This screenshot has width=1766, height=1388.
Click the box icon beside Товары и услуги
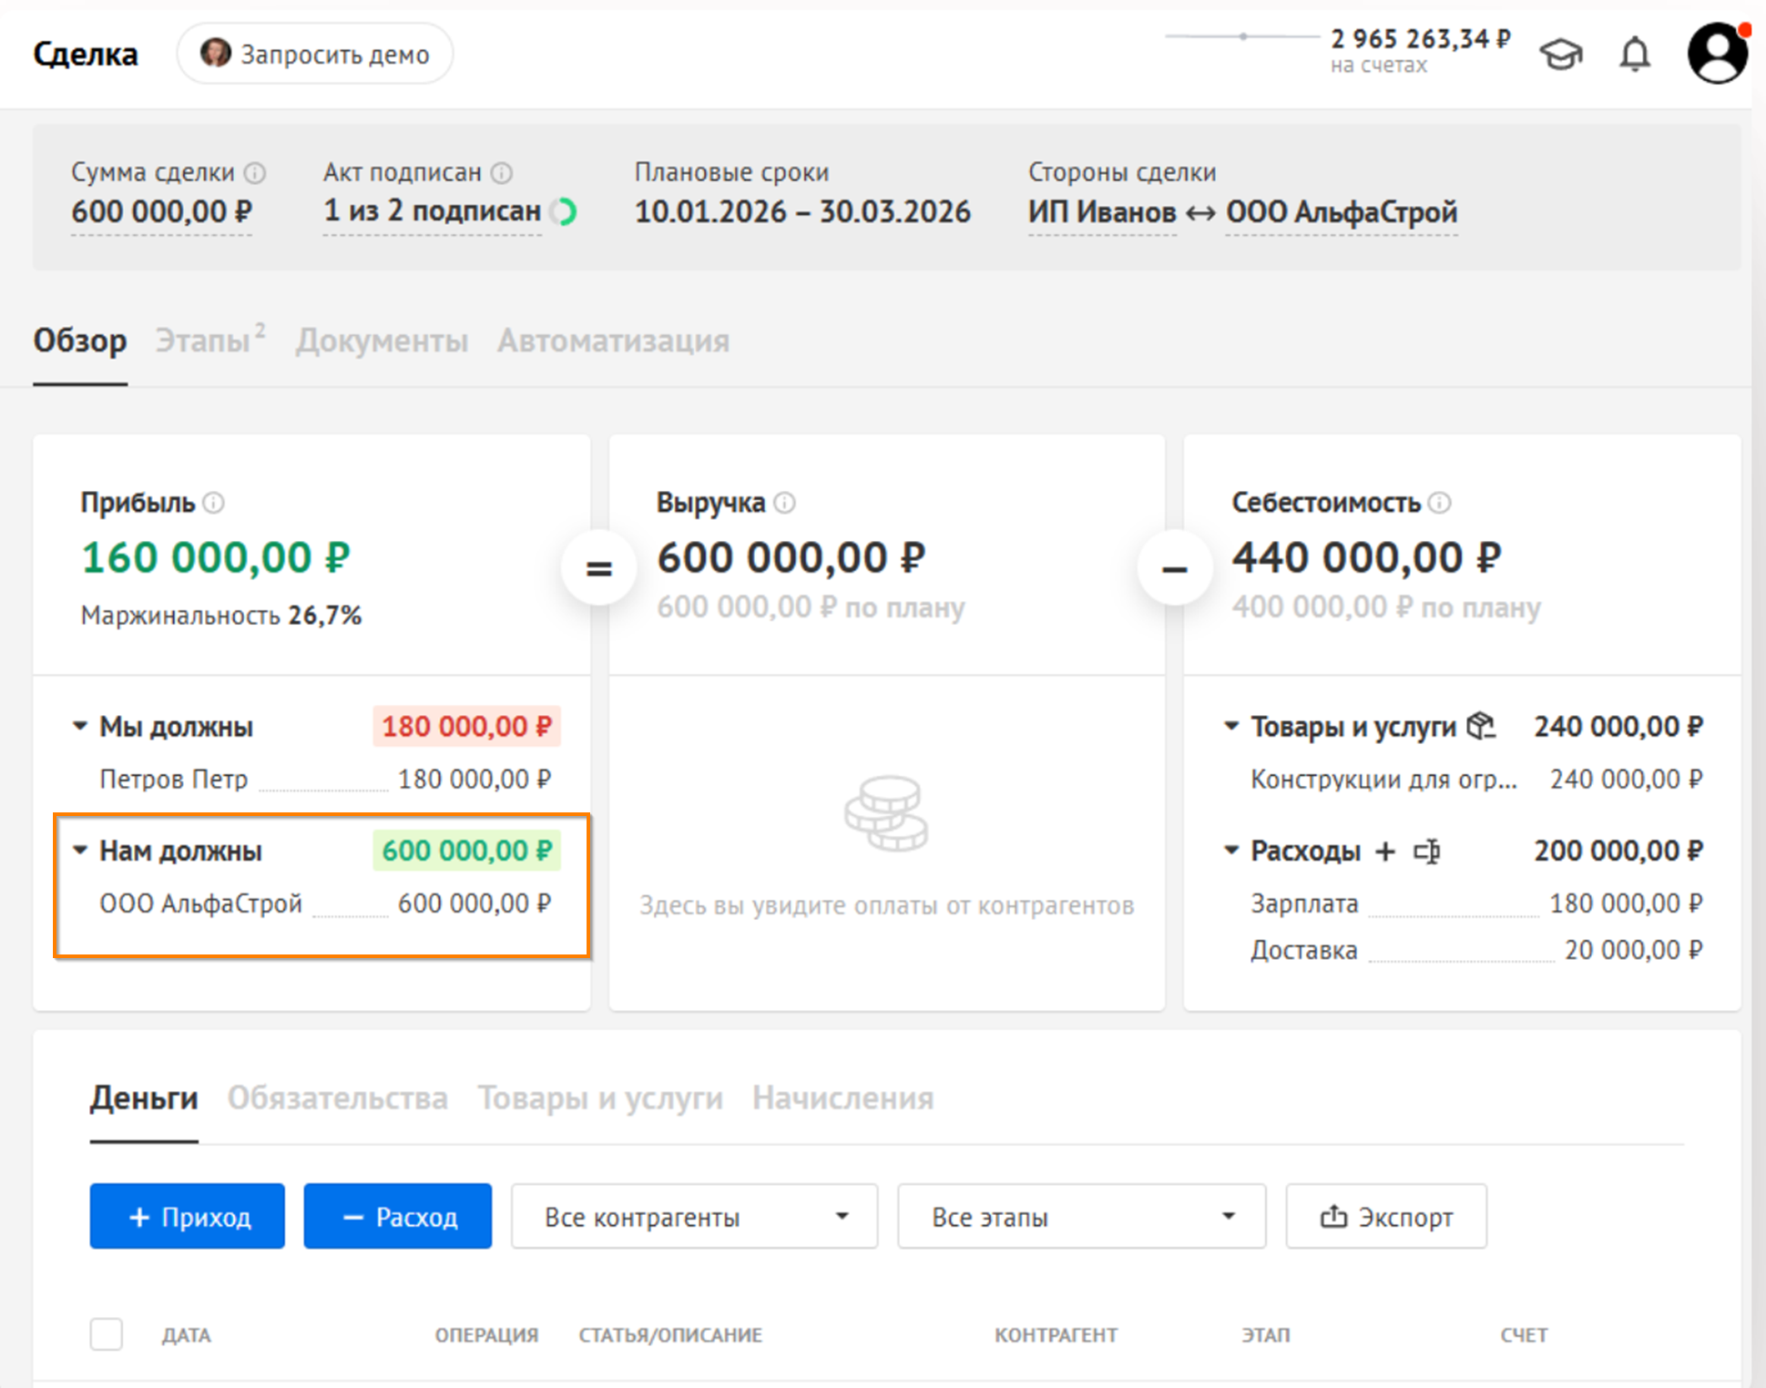(x=1482, y=727)
